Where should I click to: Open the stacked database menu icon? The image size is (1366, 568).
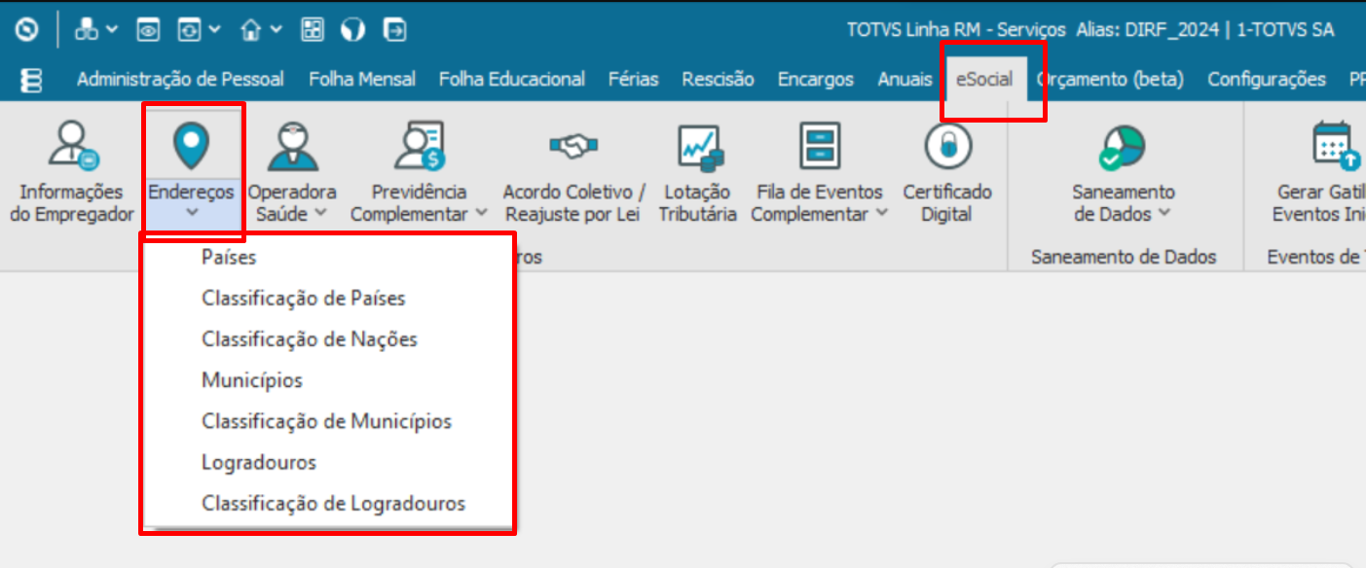pyautogui.click(x=31, y=80)
